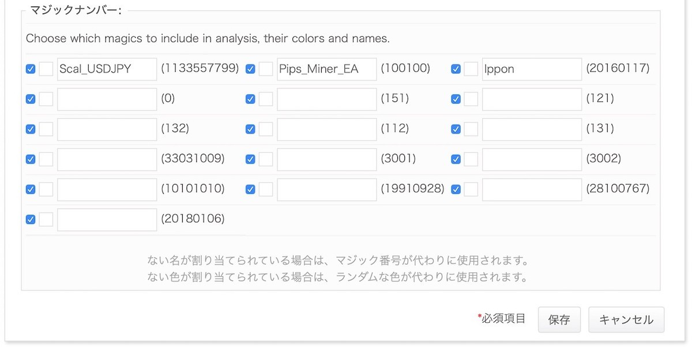This screenshot has height=347, width=692.
Task: Uncheck the Ippon magic checkbox
Action: [456, 69]
